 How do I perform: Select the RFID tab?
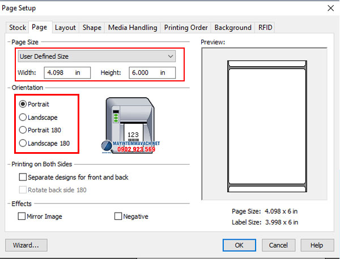[265, 27]
